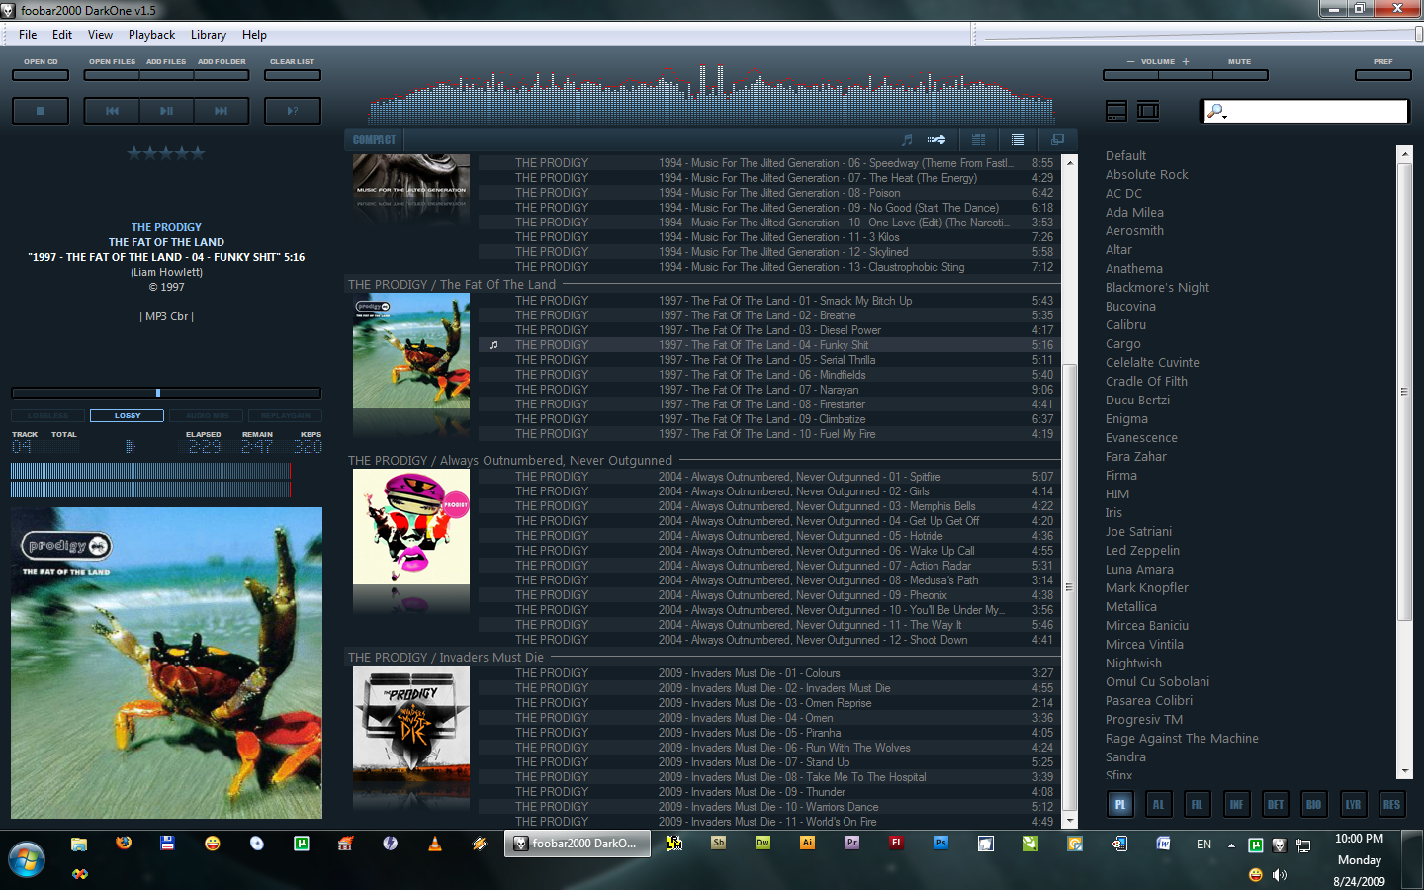Viewport: 1424px width, 890px height.
Task: Toggle the COMPACT view label
Action: pyautogui.click(x=374, y=140)
